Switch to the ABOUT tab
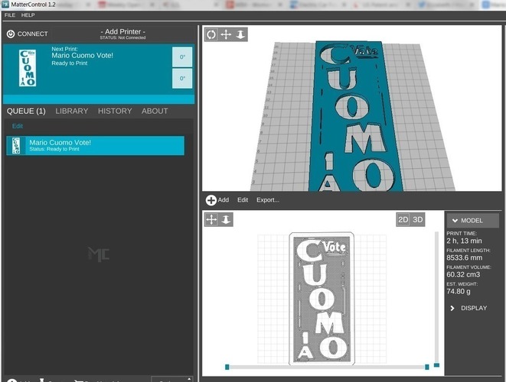Viewport: 506px width, 382px height. pos(155,111)
